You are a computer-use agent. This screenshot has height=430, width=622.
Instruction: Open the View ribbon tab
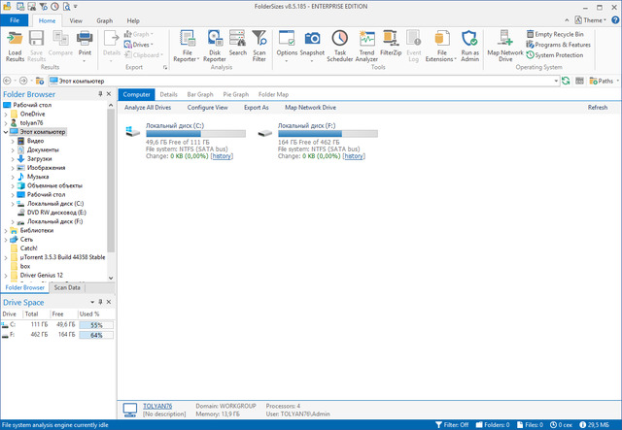[76, 19]
